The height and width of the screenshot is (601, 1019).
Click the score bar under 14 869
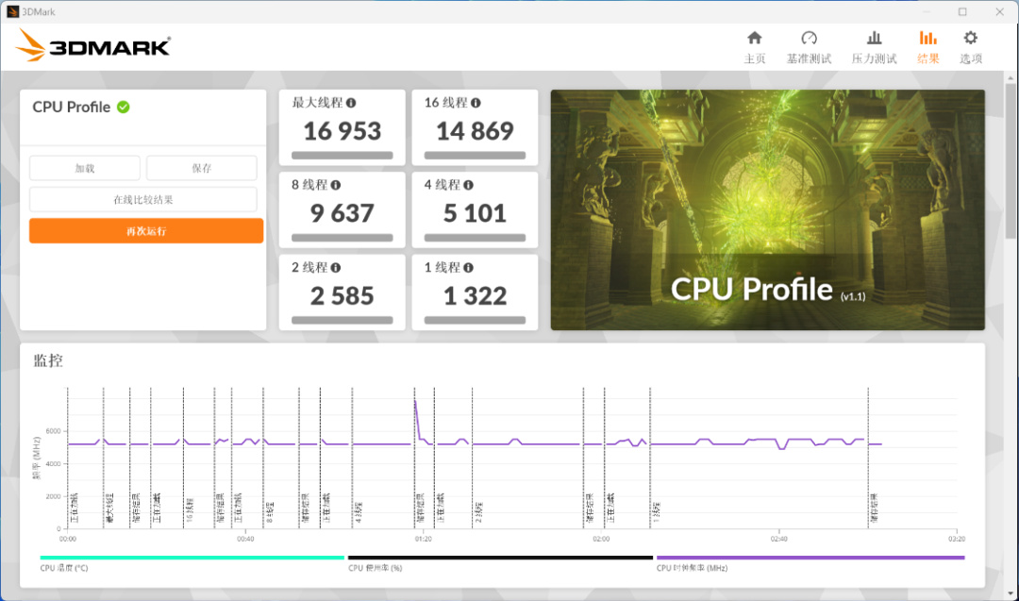[475, 156]
